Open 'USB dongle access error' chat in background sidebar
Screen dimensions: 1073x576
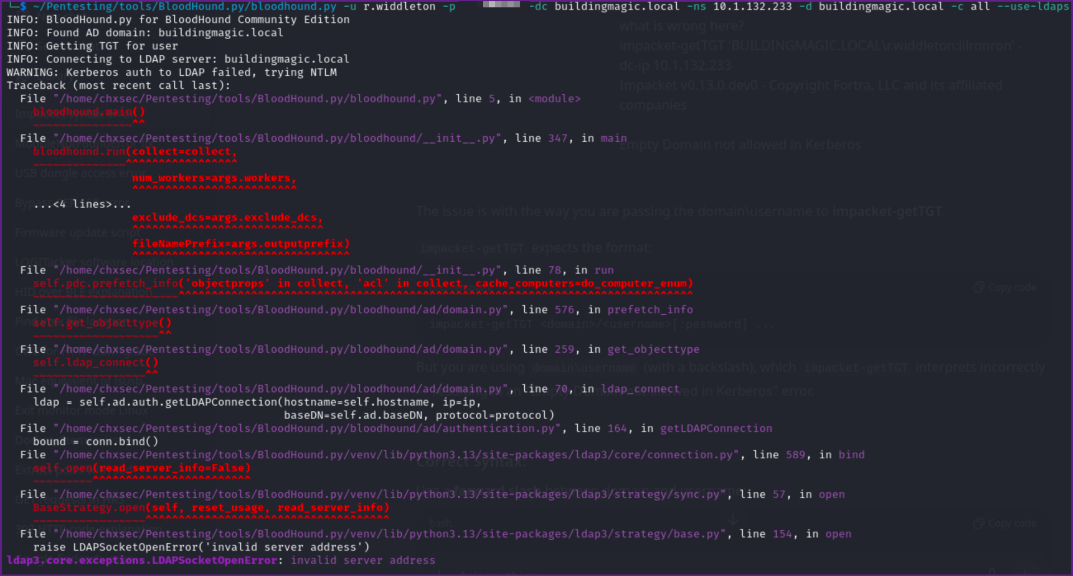click(x=82, y=174)
